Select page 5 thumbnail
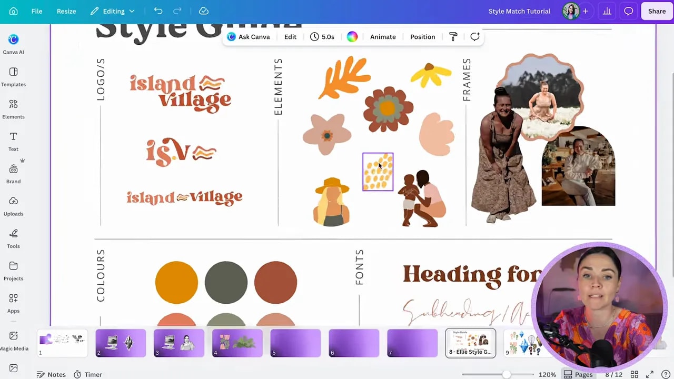Image resolution: width=674 pixels, height=379 pixels. point(295,343)
